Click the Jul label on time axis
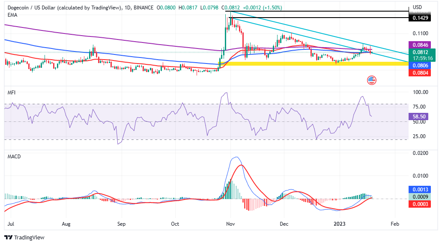The width and height of the screenshot is (442, 245). [x=11, y=224]
